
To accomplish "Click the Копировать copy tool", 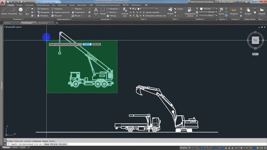I will point(43,12).
